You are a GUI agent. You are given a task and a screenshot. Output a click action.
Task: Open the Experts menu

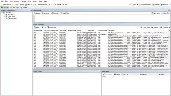(35, 1)
